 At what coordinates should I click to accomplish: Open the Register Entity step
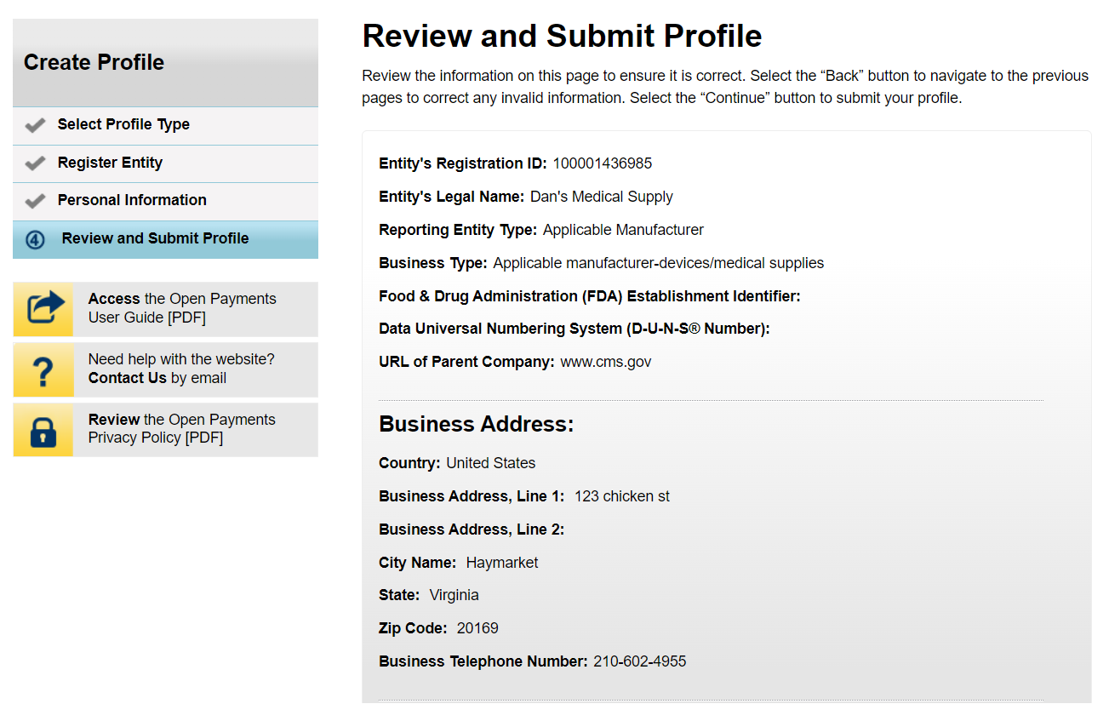110,163
